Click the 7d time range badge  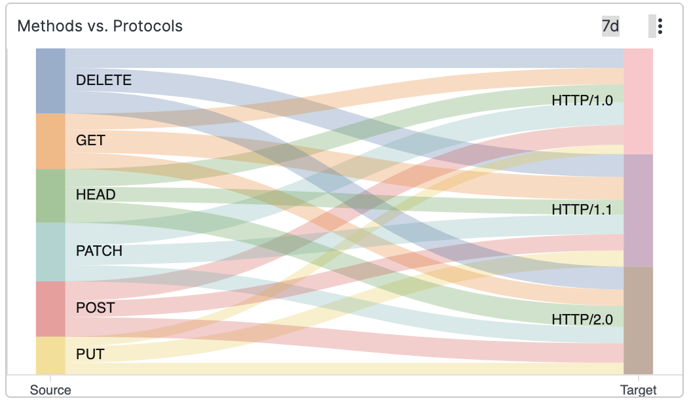610,26
